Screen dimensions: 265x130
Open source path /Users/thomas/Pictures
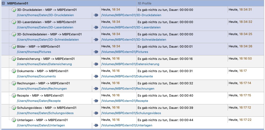(x=34, y=52)
